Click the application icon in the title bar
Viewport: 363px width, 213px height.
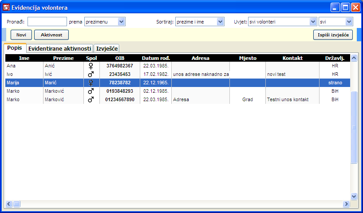[6, 8]
